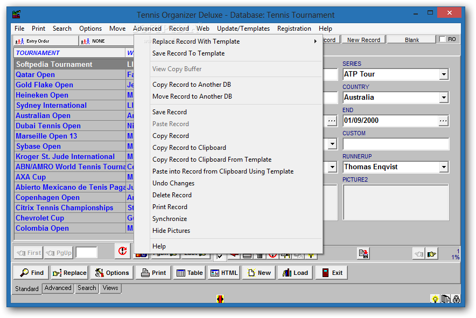Image resolution: width=476 pixels, height=318 pixels.
Task: Open the File menu
Action: point(19,29)
